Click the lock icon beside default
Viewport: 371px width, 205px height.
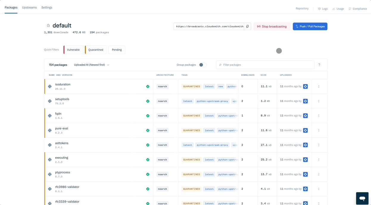tap(48, 26)
